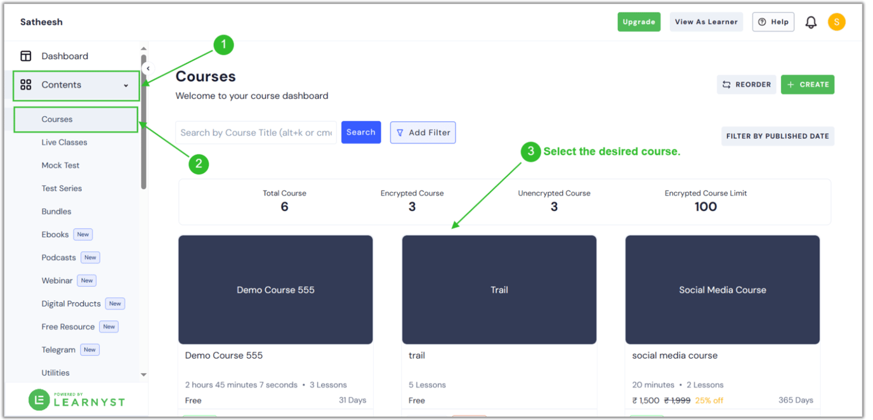Viewport: 873px width, 420px height.
Task: Click the Learnyst logo at the bottom
Action: [x=76, y=400]
